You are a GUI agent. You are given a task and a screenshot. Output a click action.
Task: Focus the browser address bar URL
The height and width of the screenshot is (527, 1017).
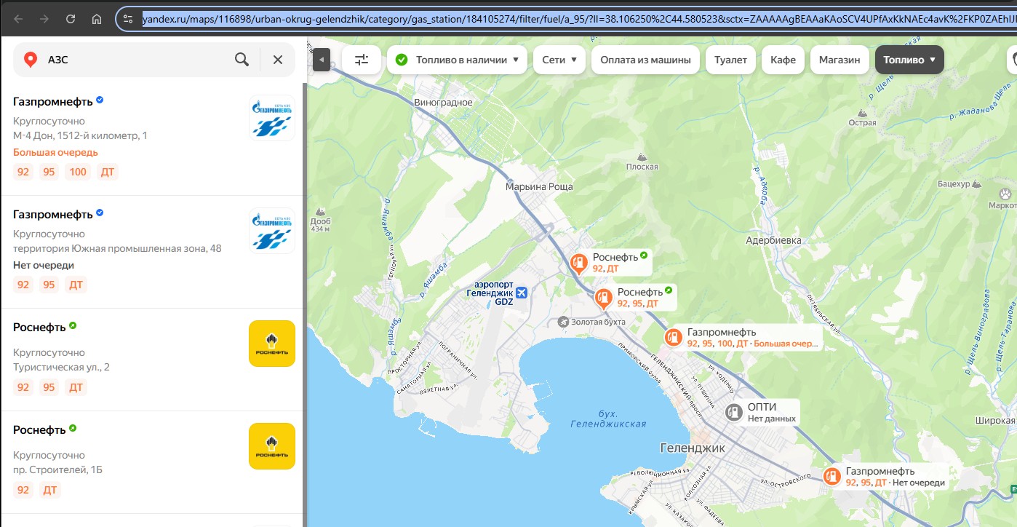coord(578,19)
